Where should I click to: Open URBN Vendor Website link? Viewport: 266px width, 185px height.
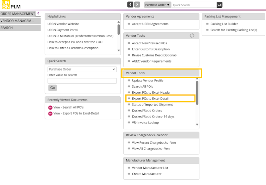[x=63, y=24]
